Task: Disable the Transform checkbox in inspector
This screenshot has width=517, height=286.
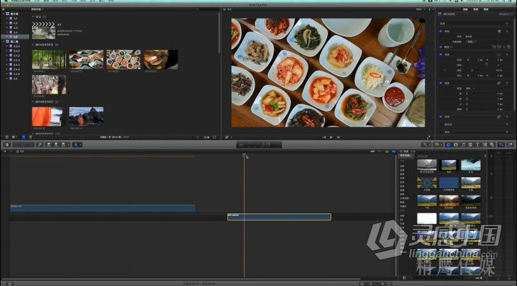Action: [x=440, y=55]
